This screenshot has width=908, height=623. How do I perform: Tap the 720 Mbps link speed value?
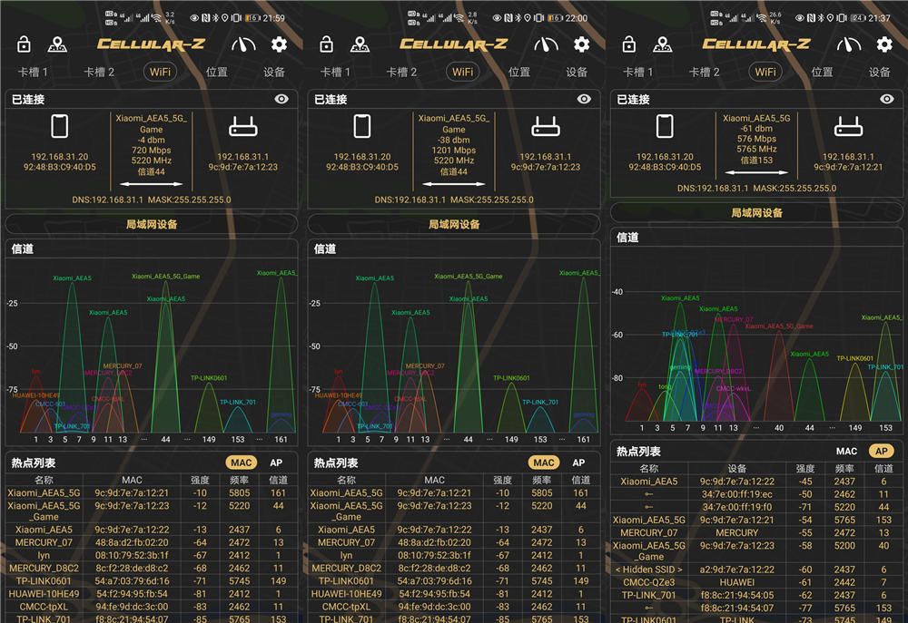pyautogui.click(x=151, y=151)
